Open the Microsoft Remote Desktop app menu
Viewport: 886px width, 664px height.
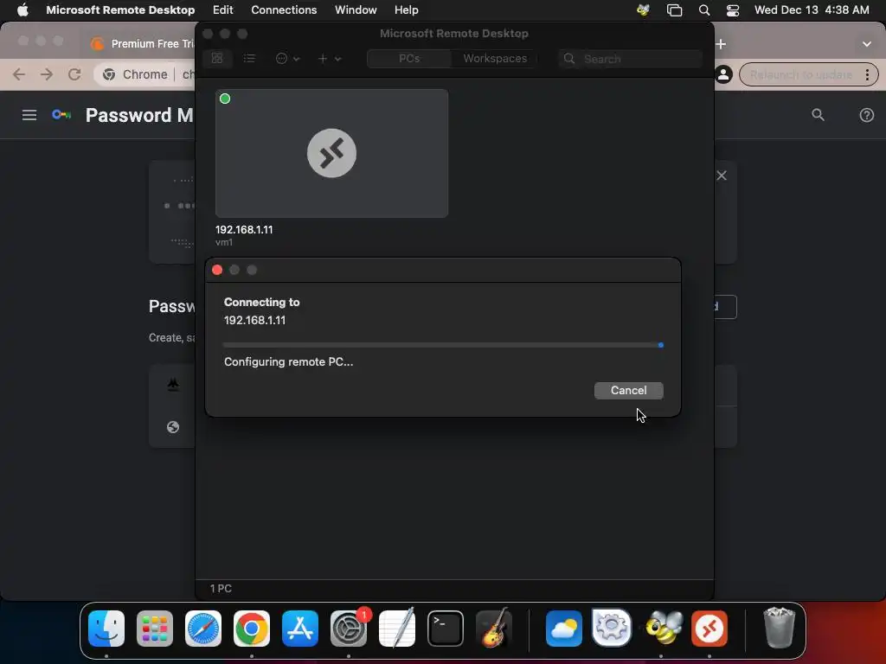tap(120, 10)
